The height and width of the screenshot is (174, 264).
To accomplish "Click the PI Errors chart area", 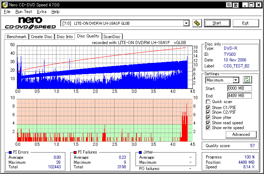I will point(105,67).
